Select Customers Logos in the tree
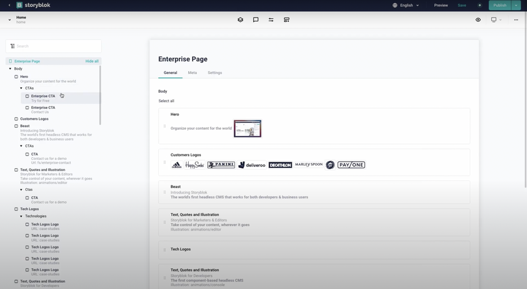 pos(34,119)
